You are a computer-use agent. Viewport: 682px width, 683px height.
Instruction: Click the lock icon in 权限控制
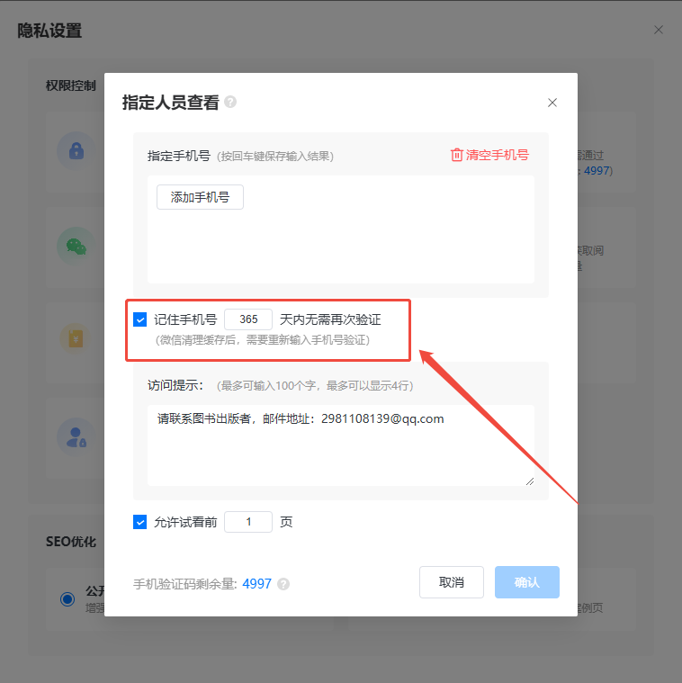point(76,150)
